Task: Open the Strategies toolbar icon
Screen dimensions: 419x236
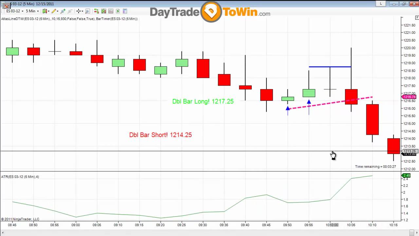Action: click(x=111, y=11)
